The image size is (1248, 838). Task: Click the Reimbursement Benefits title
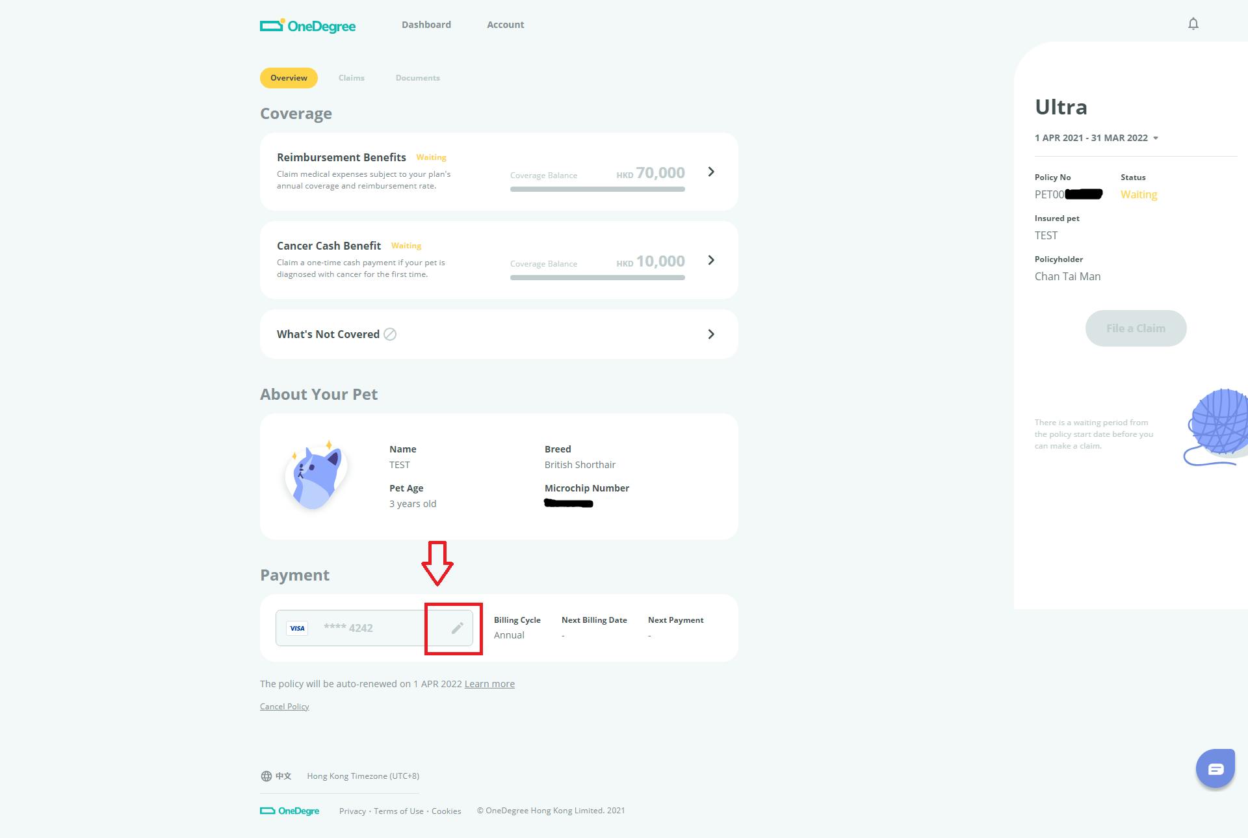point(341,157)
